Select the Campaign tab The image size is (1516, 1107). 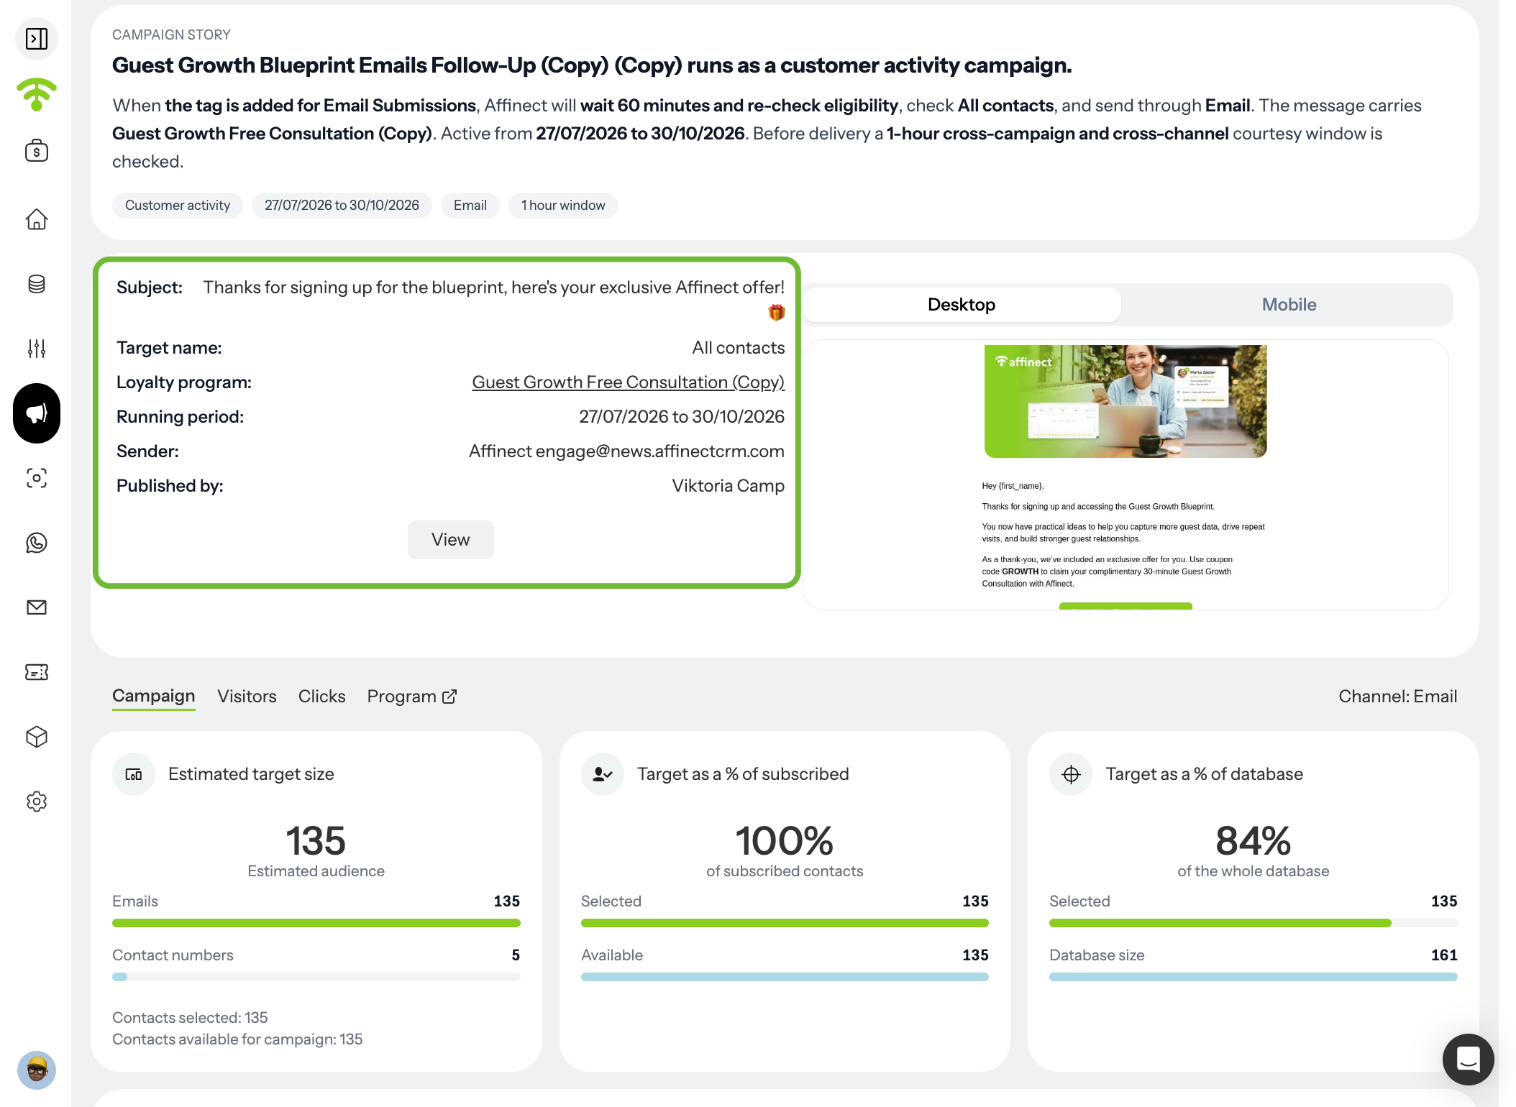154,697
